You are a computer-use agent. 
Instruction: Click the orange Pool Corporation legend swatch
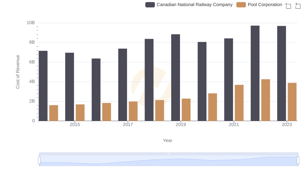[x=241, y=5]
